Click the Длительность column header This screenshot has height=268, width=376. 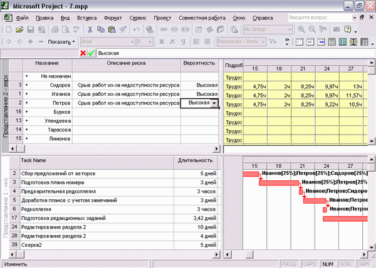coord(195,162)
